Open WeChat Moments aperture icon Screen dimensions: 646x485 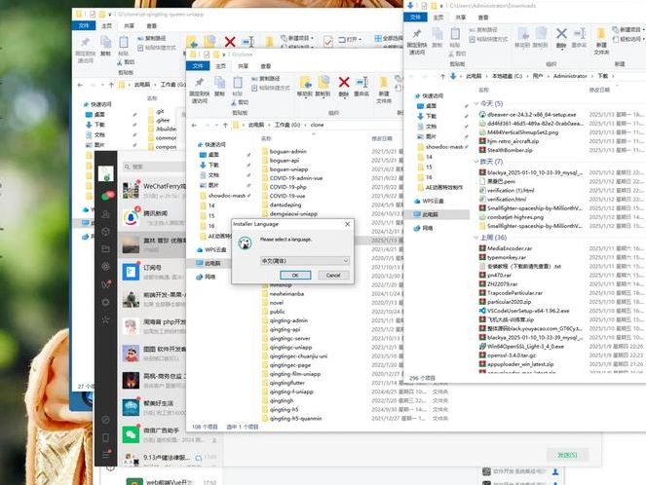pyautogui.click(x=105, y=267)
